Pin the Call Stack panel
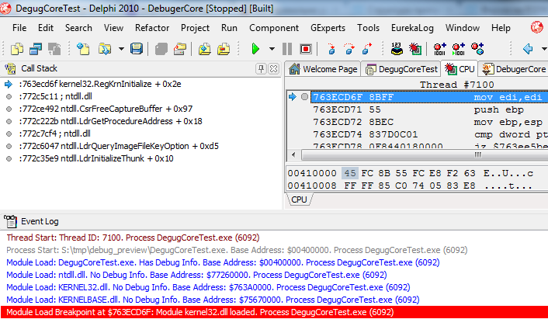Viewport: 548px width, 333px height. 261,69
